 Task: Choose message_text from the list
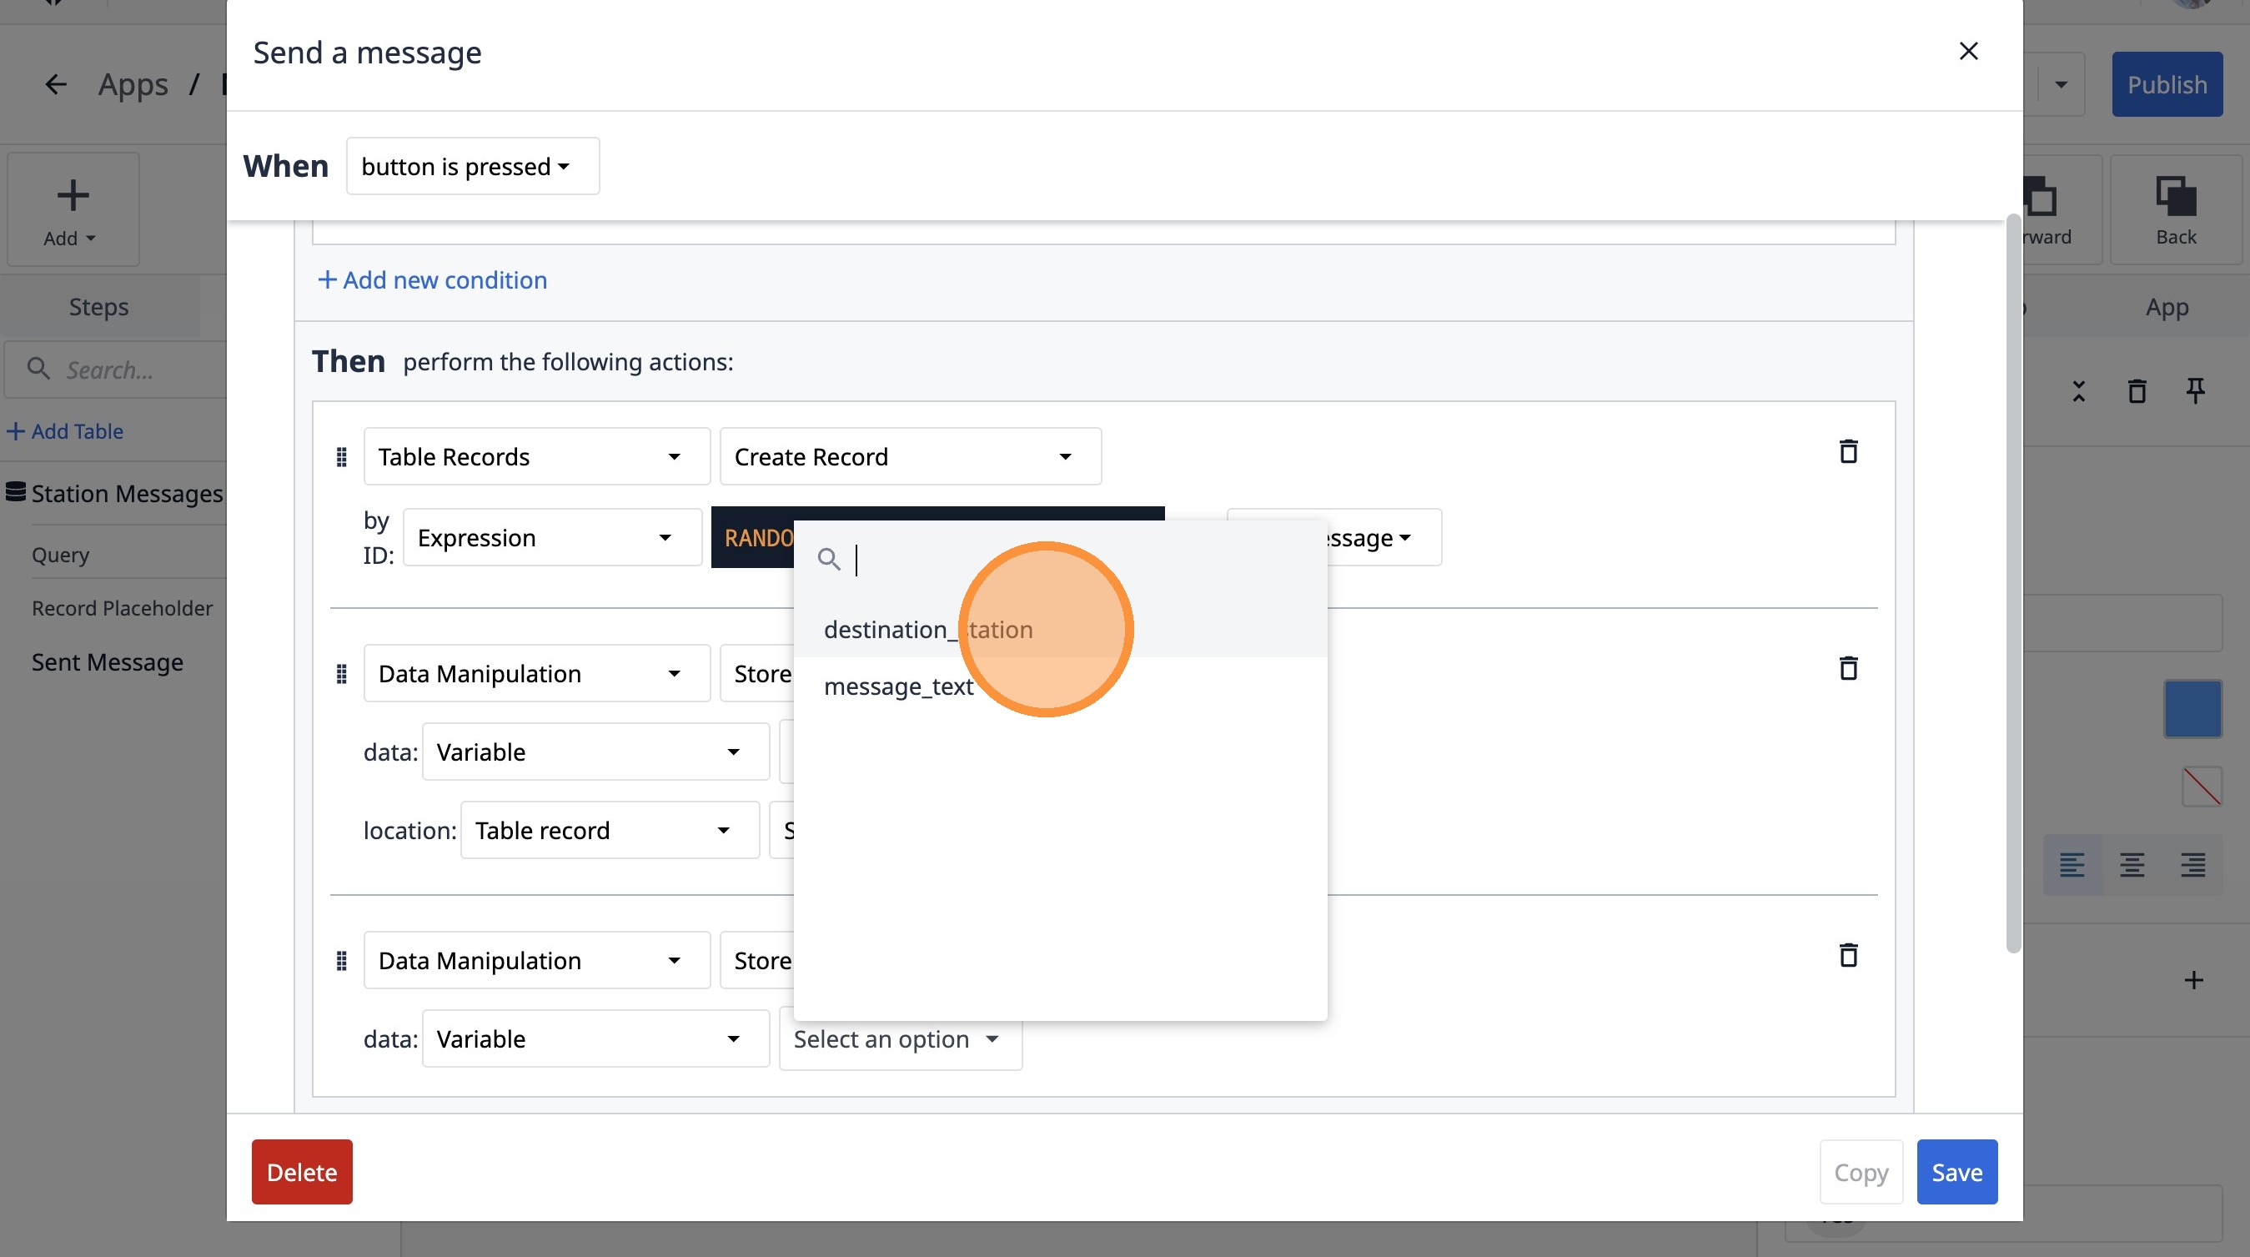pos(898,686)
